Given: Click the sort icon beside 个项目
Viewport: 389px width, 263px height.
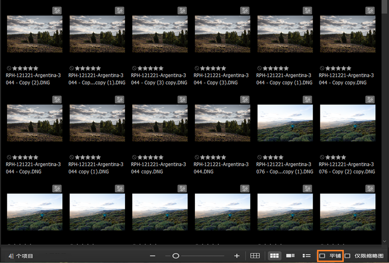Looking at the screenshot, I should (x=11, y=256).
